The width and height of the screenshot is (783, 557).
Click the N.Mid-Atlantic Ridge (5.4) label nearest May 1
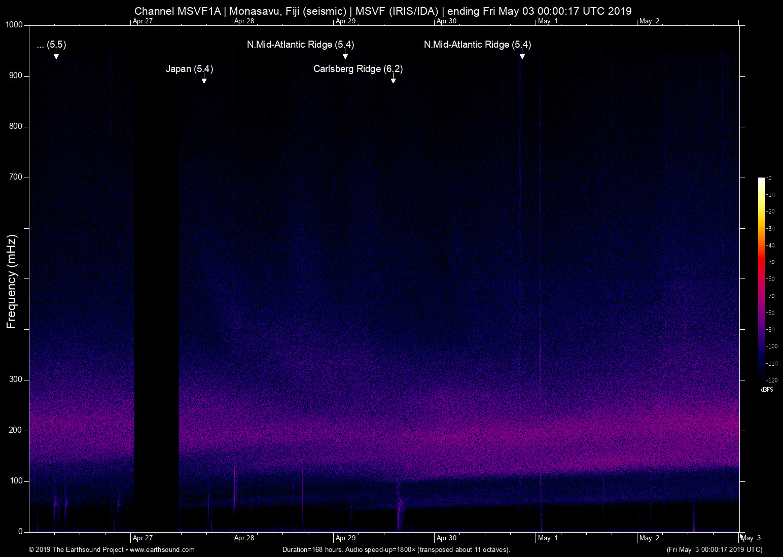pos(477,45)
